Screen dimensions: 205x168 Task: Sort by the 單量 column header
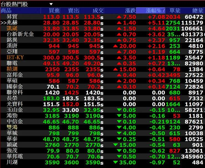173,11
